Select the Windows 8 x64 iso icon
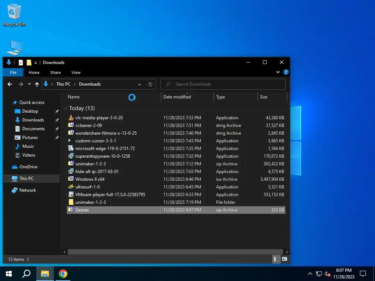 pyautogui.click(x=71, y=179)
